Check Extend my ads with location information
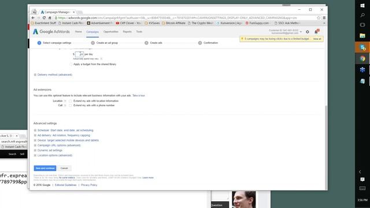The width and height of the screenshot is (370, 208). point(71,101)
